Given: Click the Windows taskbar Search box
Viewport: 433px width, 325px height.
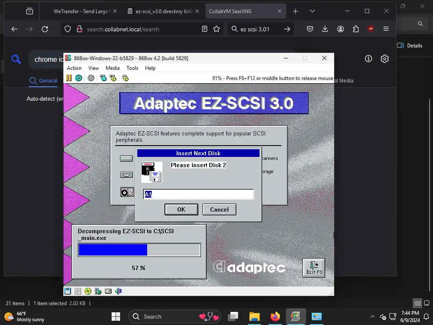Looking at the screenshot, I should [x=175, y=317].
